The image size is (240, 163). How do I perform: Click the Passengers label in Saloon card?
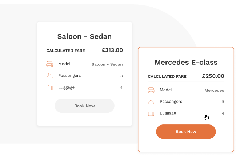tap(69, 76)
